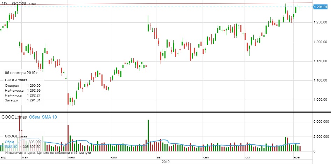
Task: Click the SMA 10 1 305 897,30 value
Action: (30, 147)
